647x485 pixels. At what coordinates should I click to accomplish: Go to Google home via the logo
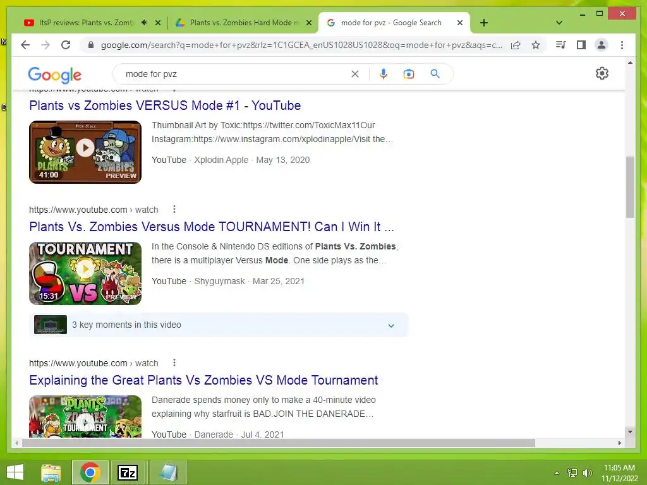(55, 75)
